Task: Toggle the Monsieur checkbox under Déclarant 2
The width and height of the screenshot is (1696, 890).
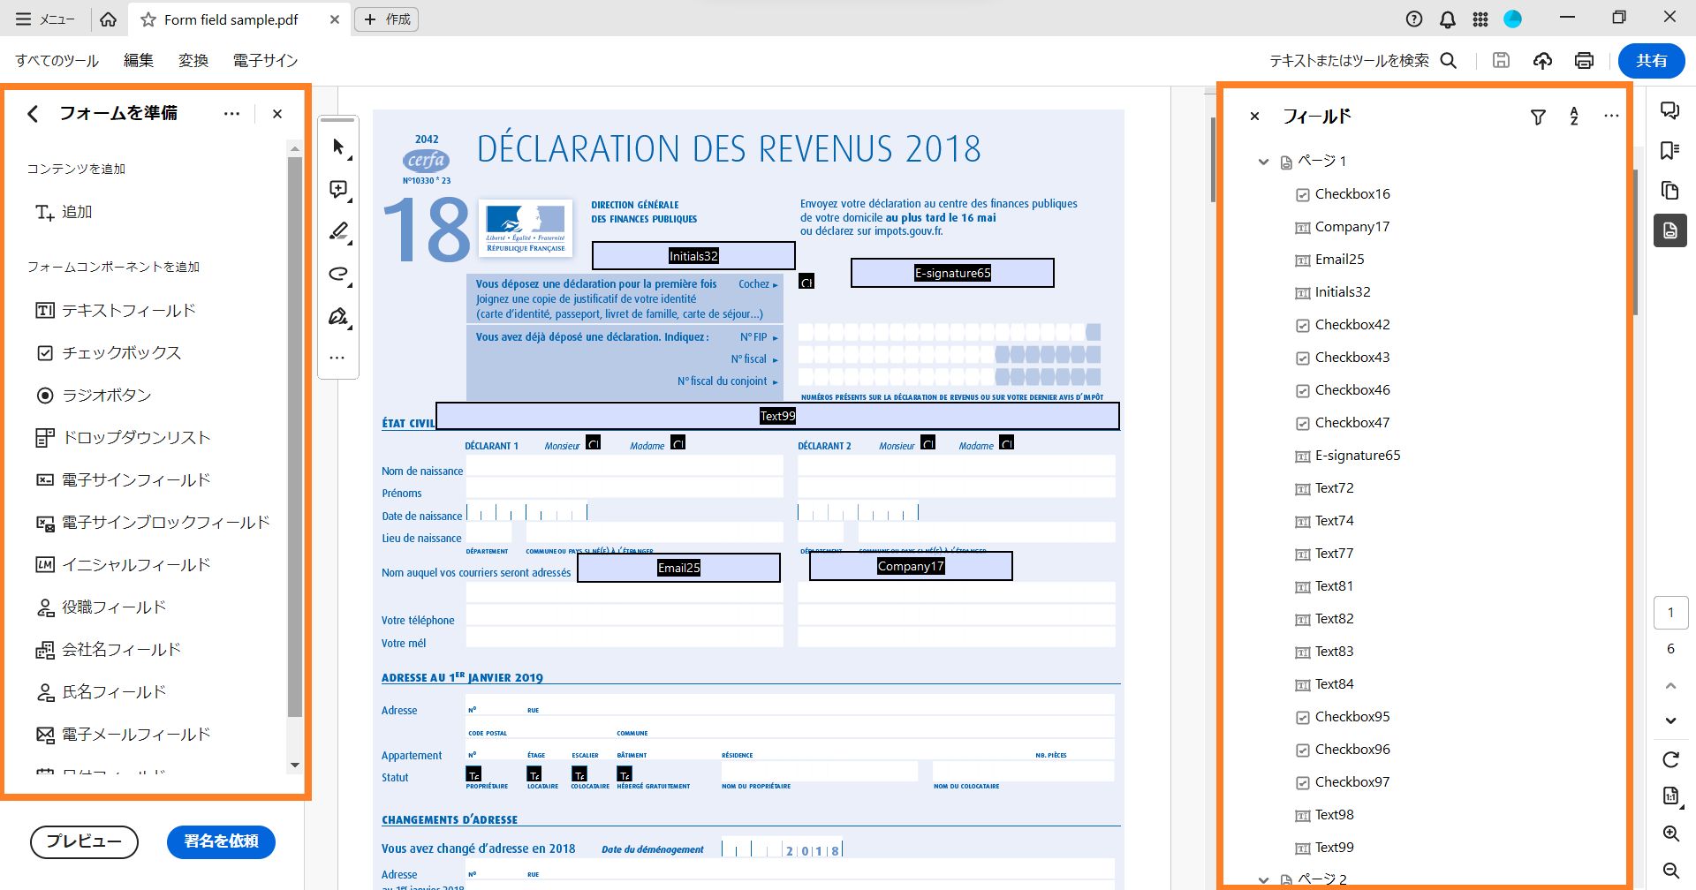Action: 927,443
